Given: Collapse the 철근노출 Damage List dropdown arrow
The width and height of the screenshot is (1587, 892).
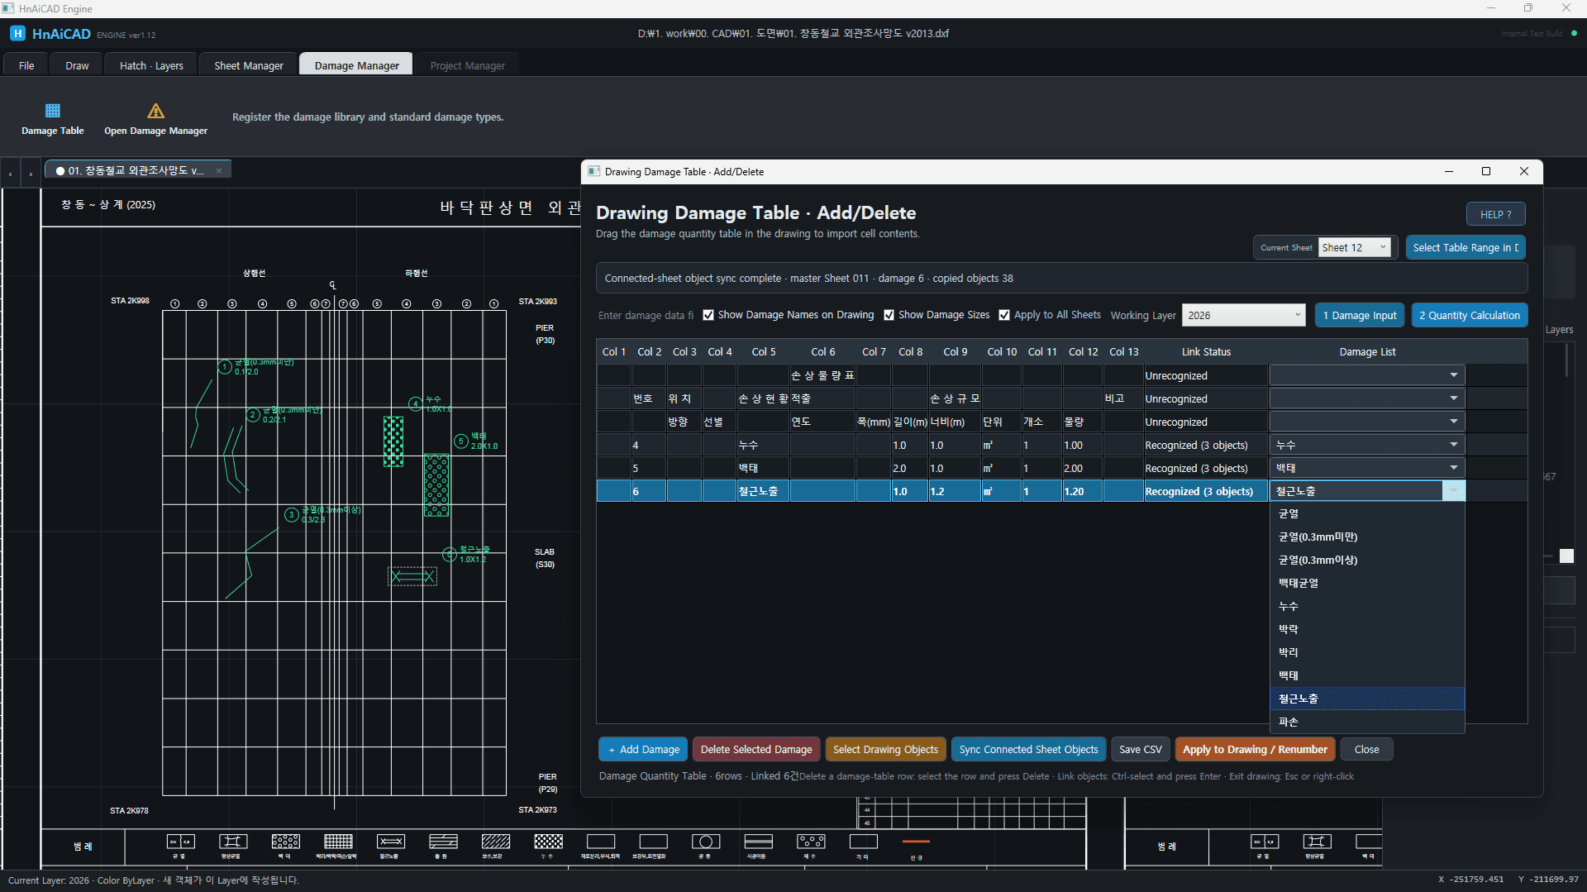Looking at the screenshot, I should point(1453,491).
